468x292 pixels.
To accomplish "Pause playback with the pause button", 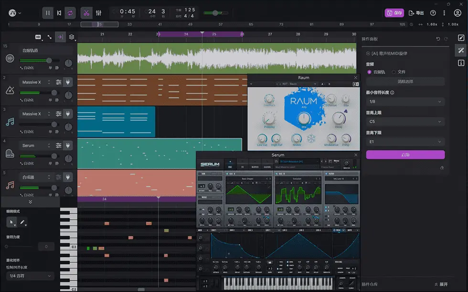I will click(x=48, y=13).
